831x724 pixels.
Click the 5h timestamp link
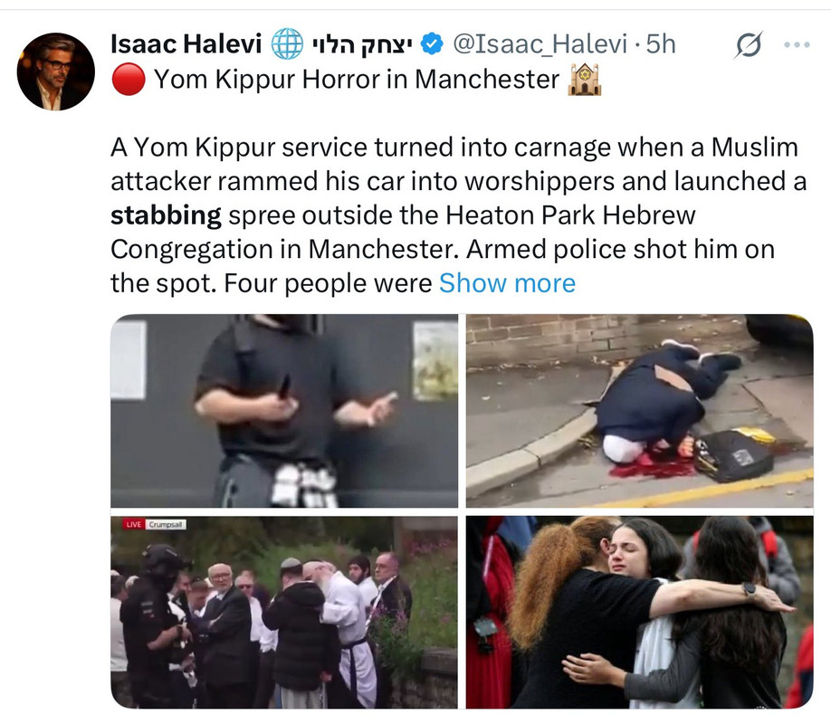pyautogui.click(x=661, y=44)
